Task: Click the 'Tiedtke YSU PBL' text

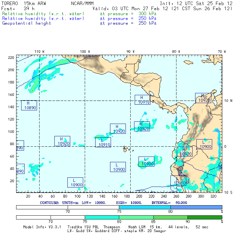Action: (x=83, y=227)
